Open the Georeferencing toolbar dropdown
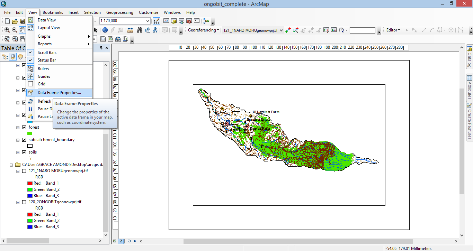This screenshot has height=251, width=473. tap(217, 30)
